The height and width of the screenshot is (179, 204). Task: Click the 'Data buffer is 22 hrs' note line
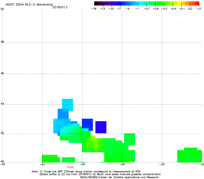100,174
